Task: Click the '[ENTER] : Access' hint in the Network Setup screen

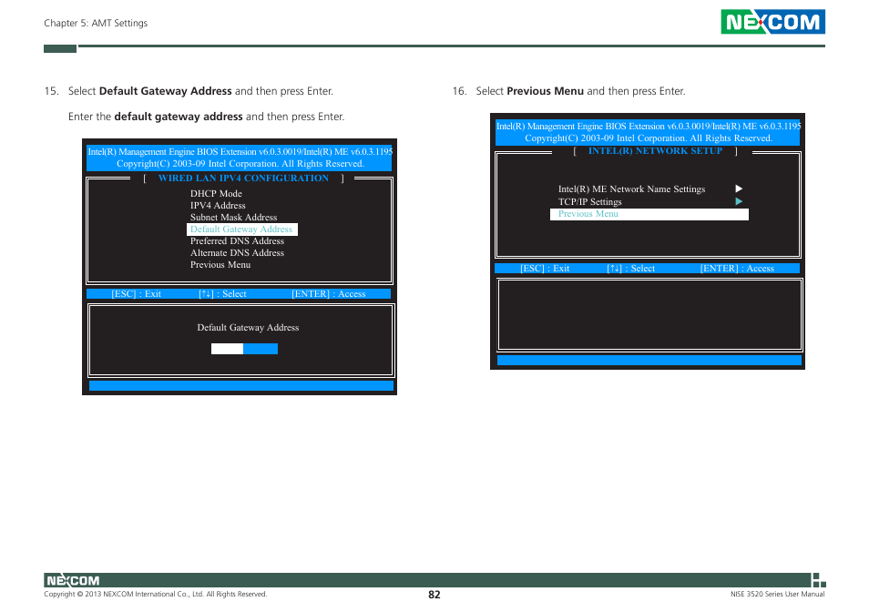Action: coord(737,269)
